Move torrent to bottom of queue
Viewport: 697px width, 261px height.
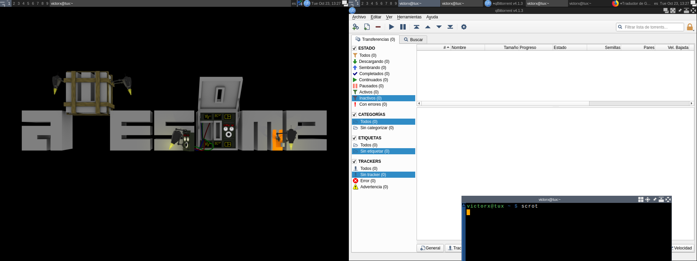coord(450,27)
